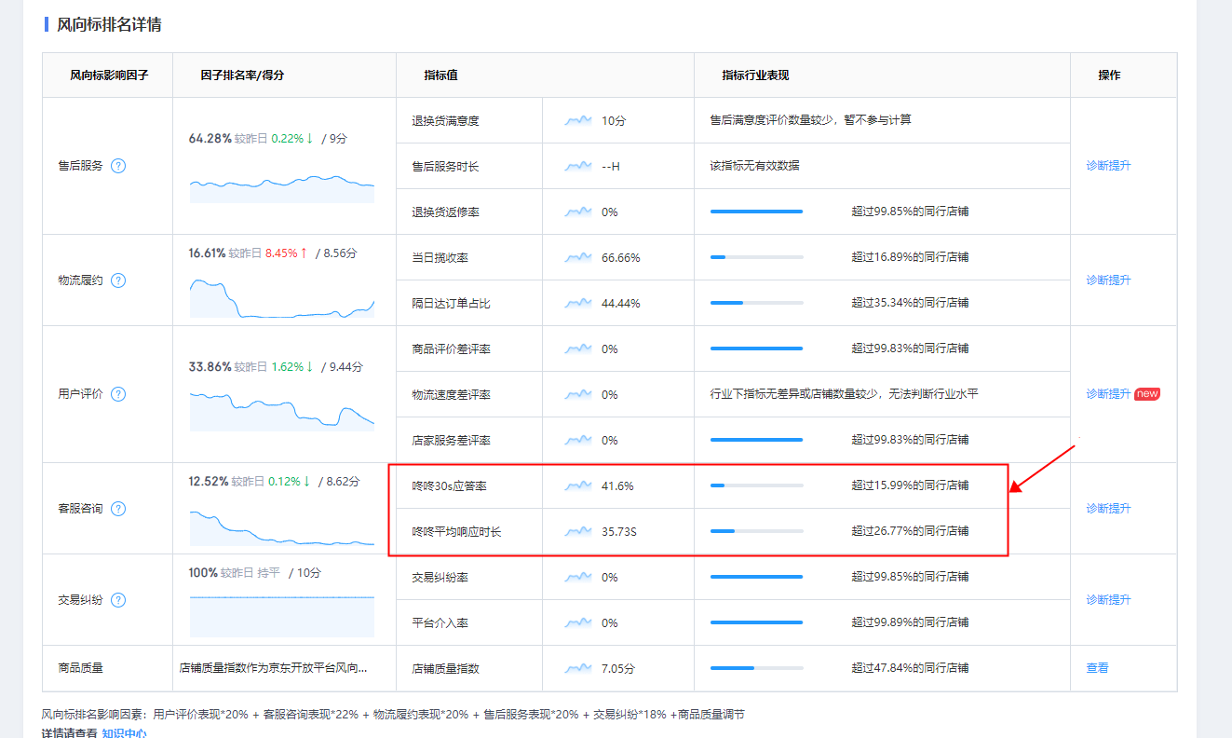Click help icon beside 售后服务
This screenshot has height=738, width=1232.
click(x=118, y=166)
